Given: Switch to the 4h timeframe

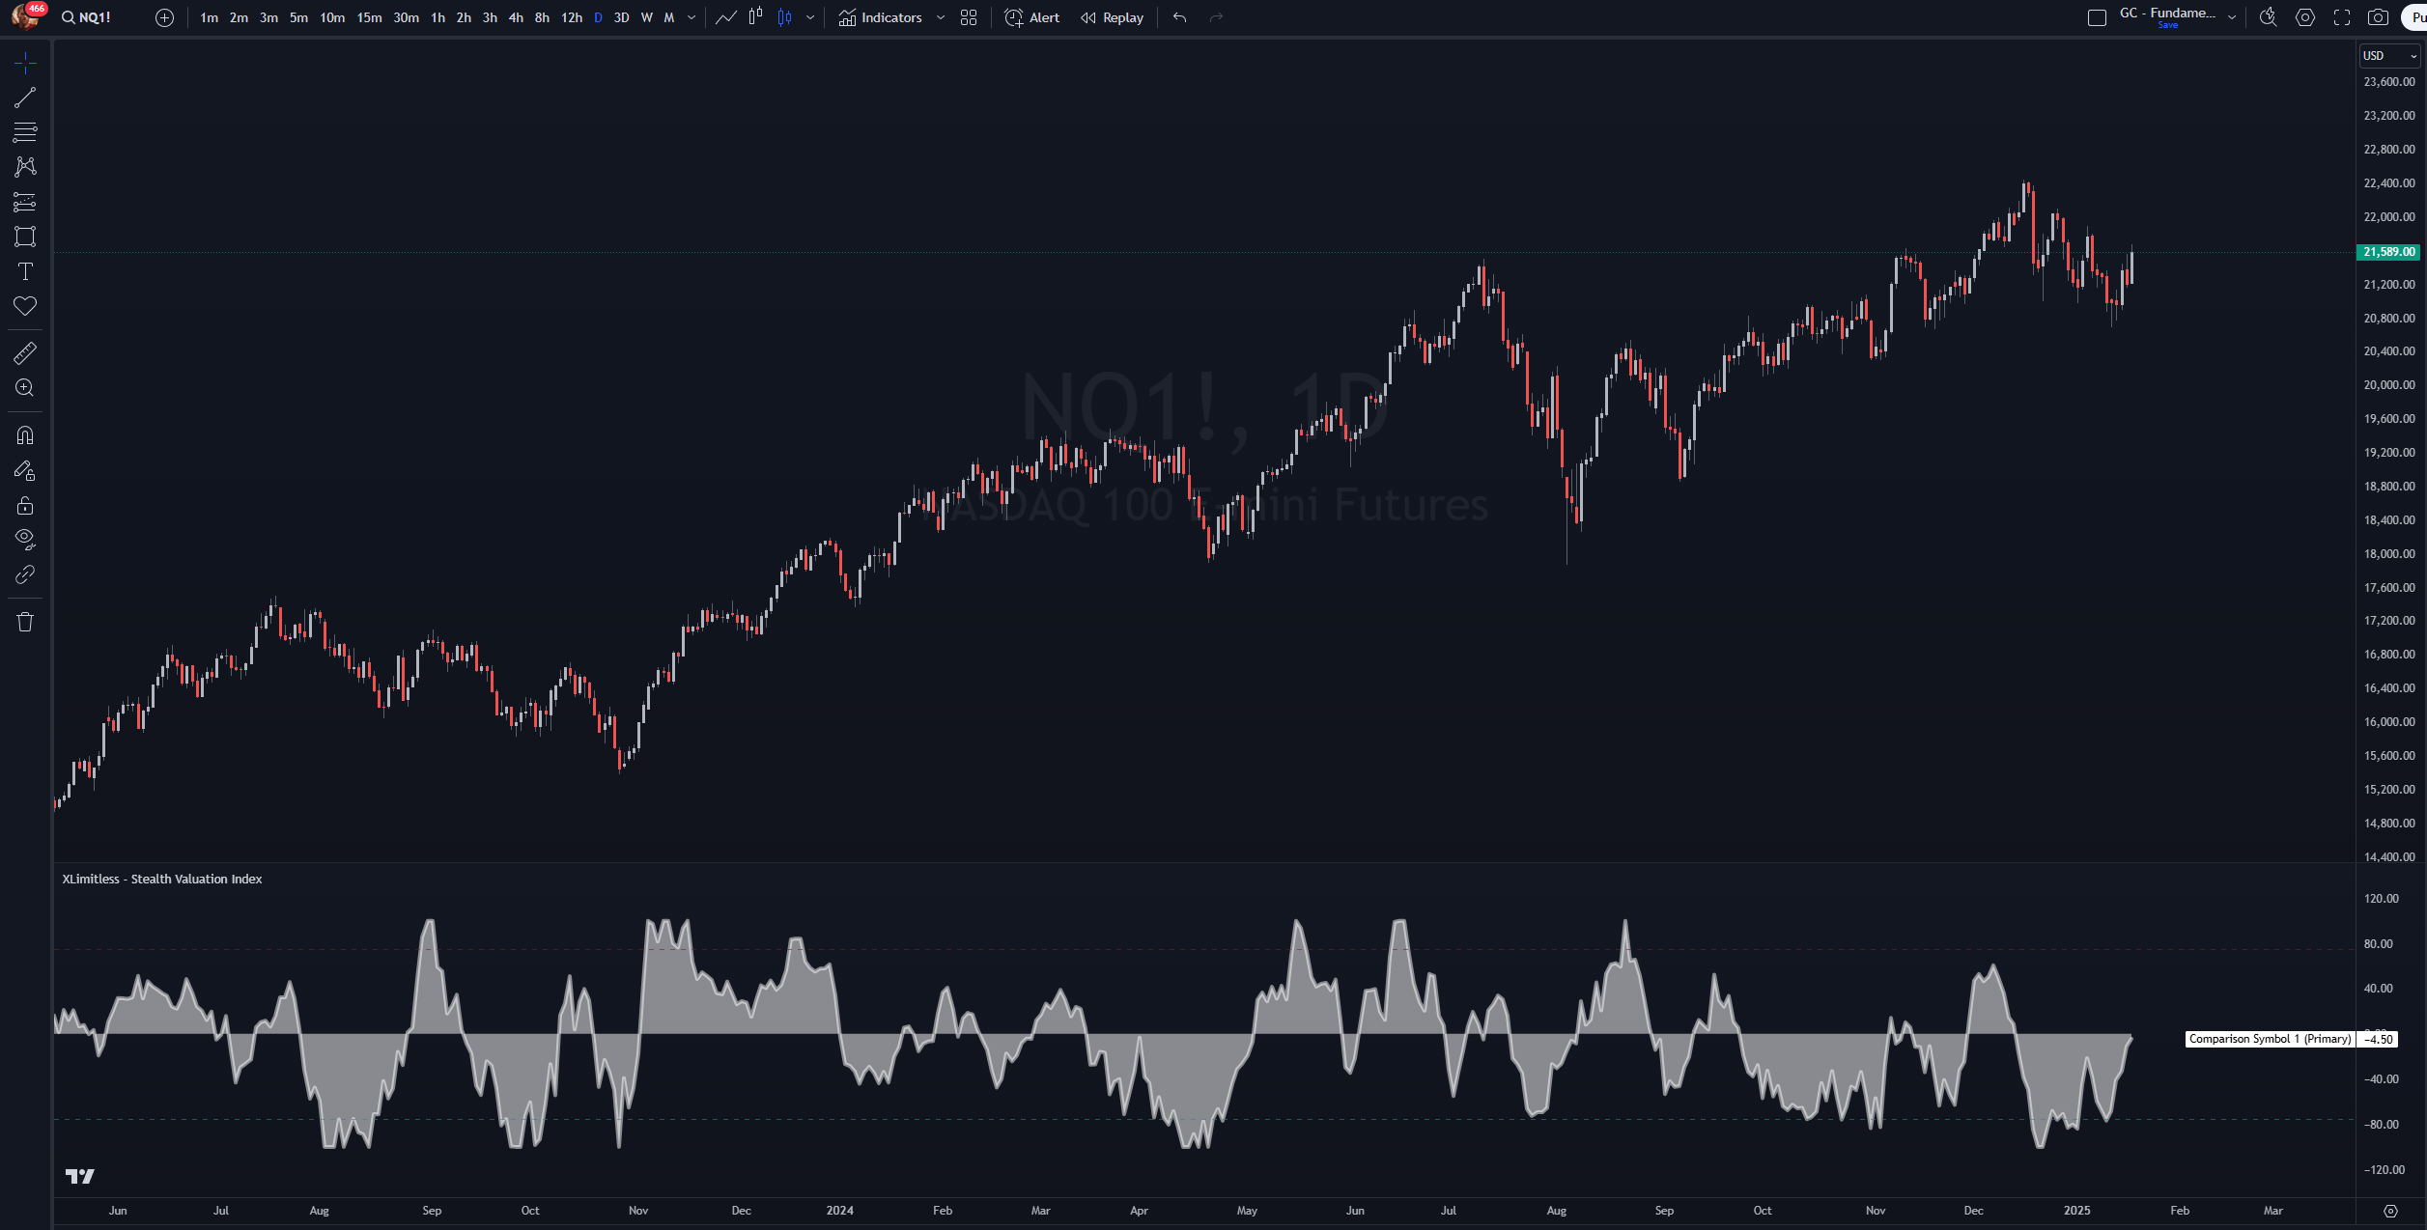Looking at the screenshot, I should pos(516,17).
